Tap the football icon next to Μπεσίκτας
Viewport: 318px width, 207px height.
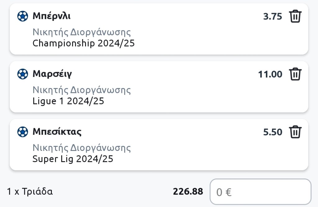click(23, 132)
